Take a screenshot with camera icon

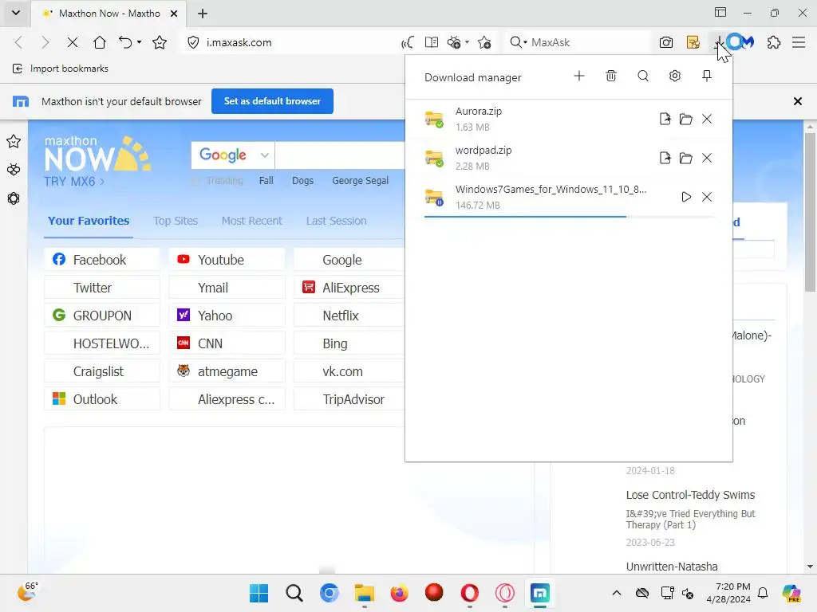(x=666, y=42)
